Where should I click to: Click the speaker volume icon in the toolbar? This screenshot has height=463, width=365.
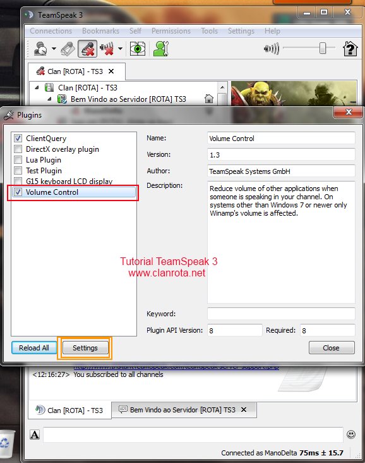pos(272,49)
